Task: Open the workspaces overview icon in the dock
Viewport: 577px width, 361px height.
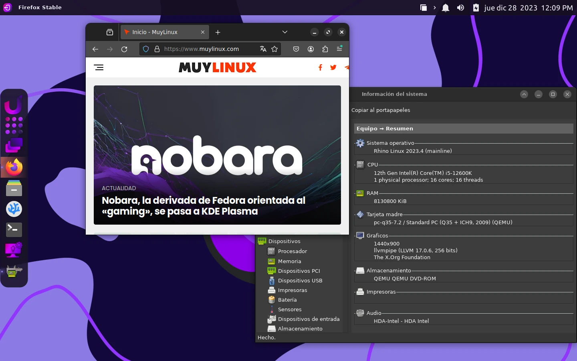Action: click(x=14, y=145)
